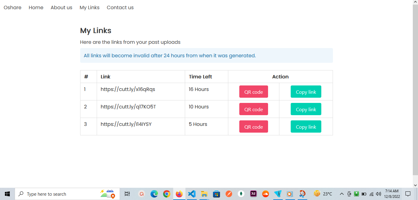Click the Meet Now camera tray icon
Image resolution: width=418 pixels, height=200 pixels.
[349, 194]
